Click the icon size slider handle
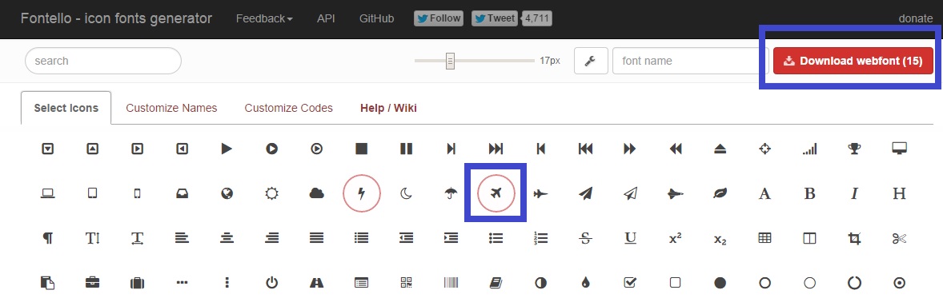This screenshot has width=943, height=302. tap(450, 61)
